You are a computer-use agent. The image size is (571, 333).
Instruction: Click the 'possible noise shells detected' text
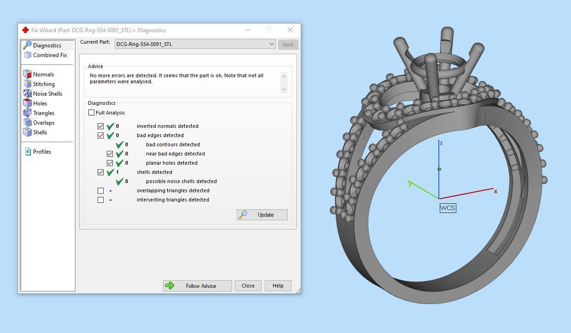181,181
